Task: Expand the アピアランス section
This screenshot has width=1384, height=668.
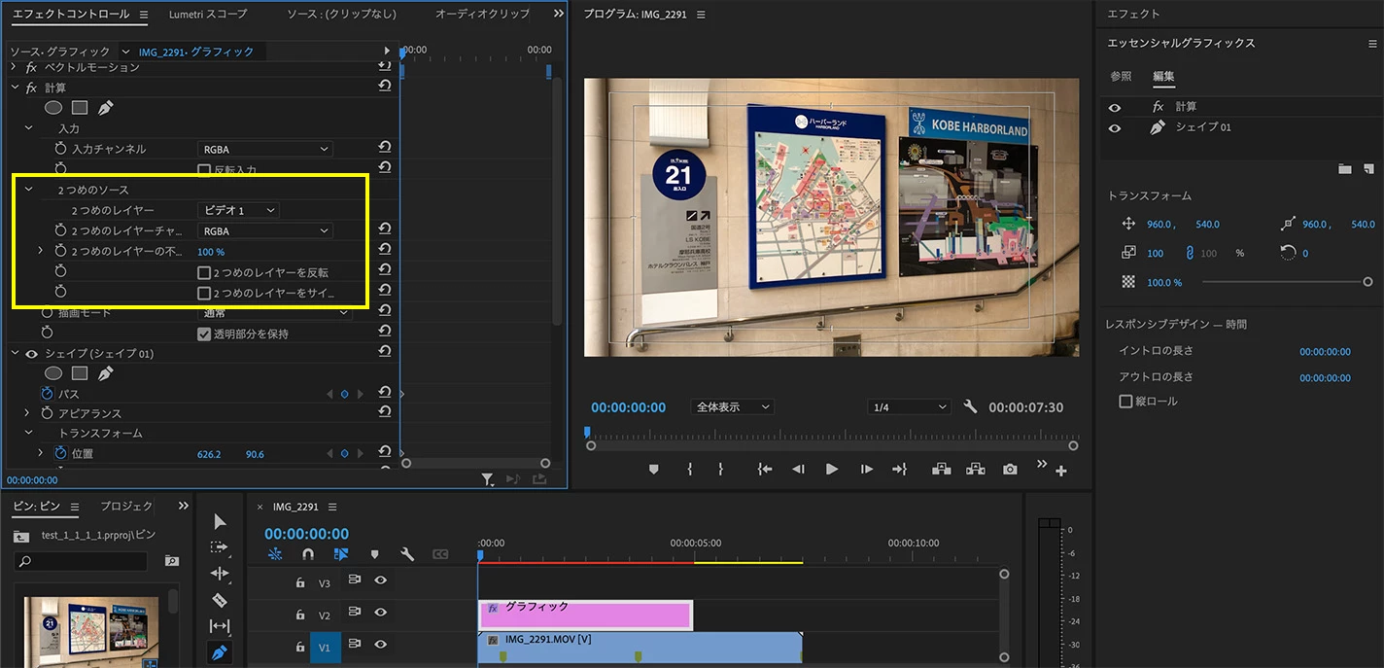Action: pos(27,413)
